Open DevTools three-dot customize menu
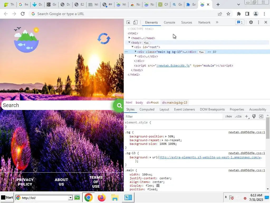Image resolution: width=270 pixels, height=203 pixels. pos(258,22)
